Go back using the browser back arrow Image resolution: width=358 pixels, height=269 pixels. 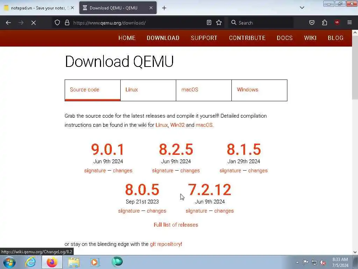pyautogui.click(x=8, y=23)
